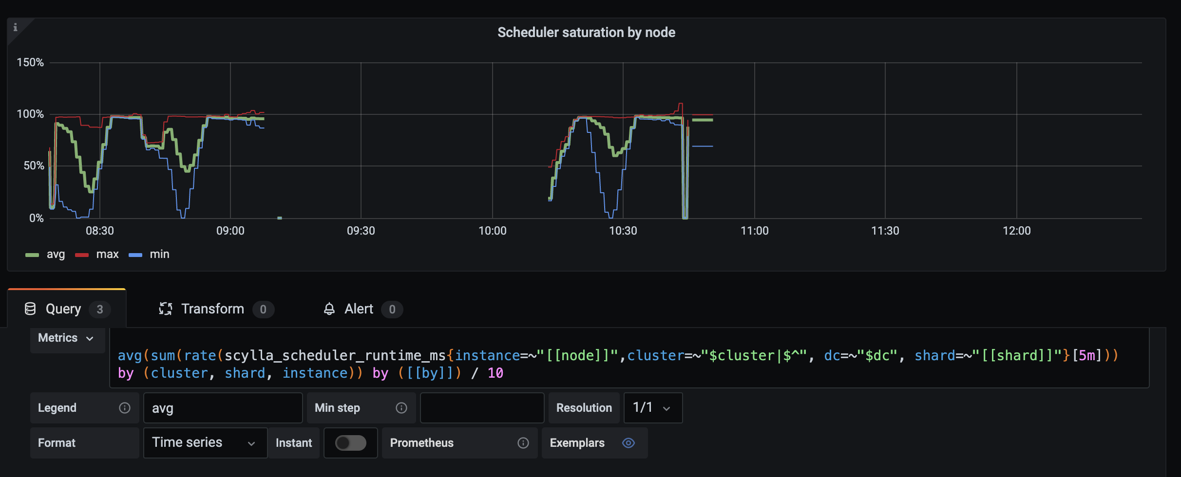Screen dimensions: 1181x477
Task: Switch to the Transform tab
Action: (x=212, y=308)
